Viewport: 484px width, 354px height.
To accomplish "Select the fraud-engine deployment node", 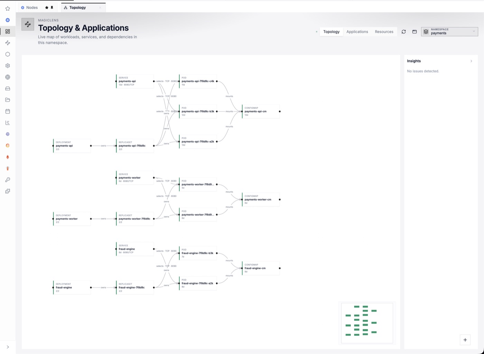I will 72,288.
